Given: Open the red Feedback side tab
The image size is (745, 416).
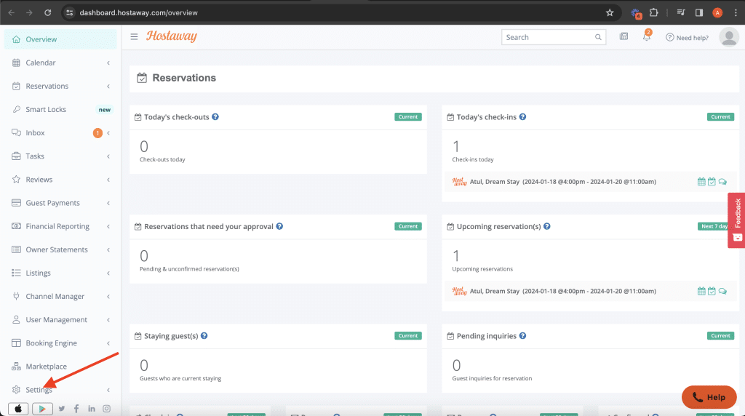Looking at the screenshot, I should (736, 220).
